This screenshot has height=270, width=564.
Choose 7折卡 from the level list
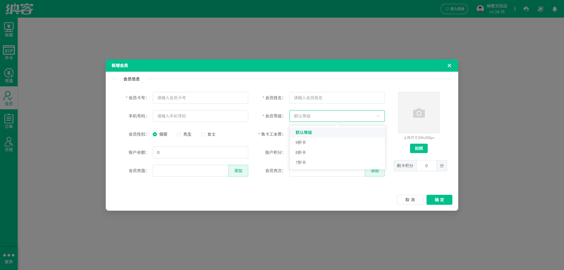tap(337, 162)
